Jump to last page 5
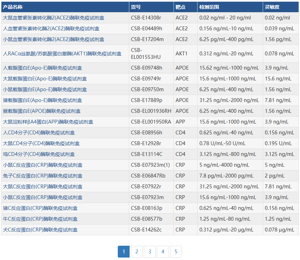 (176, 252)
